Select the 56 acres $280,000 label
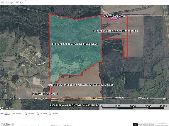The height and width of the screenshot is (126, 169). [116, 31]
